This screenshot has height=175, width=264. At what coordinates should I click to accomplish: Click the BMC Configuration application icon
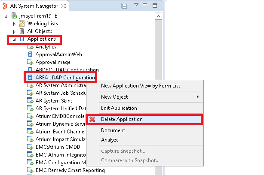point(30,162)
